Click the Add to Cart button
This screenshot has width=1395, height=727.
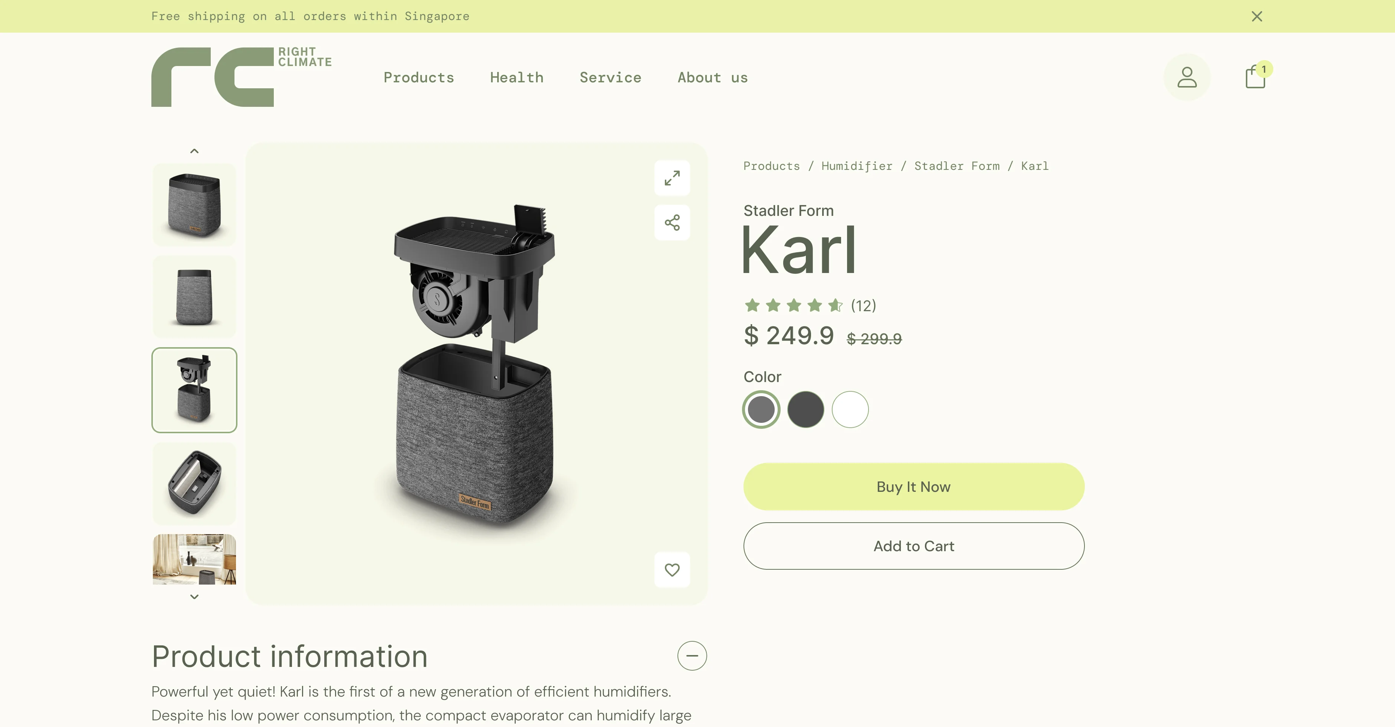913,546
